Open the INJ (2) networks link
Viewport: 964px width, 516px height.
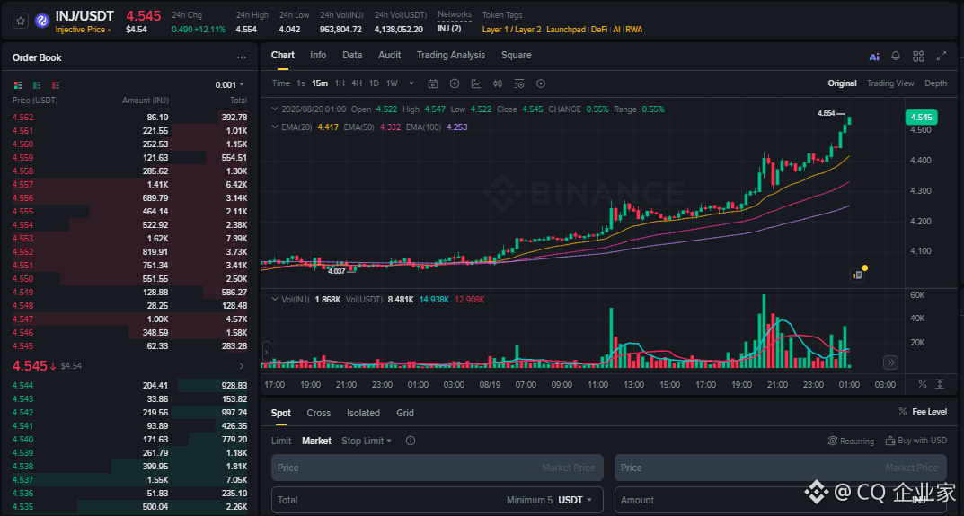click(x=449, y=29)
